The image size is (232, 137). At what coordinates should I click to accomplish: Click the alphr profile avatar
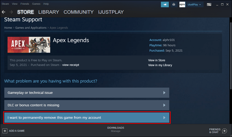pos(182,5)
